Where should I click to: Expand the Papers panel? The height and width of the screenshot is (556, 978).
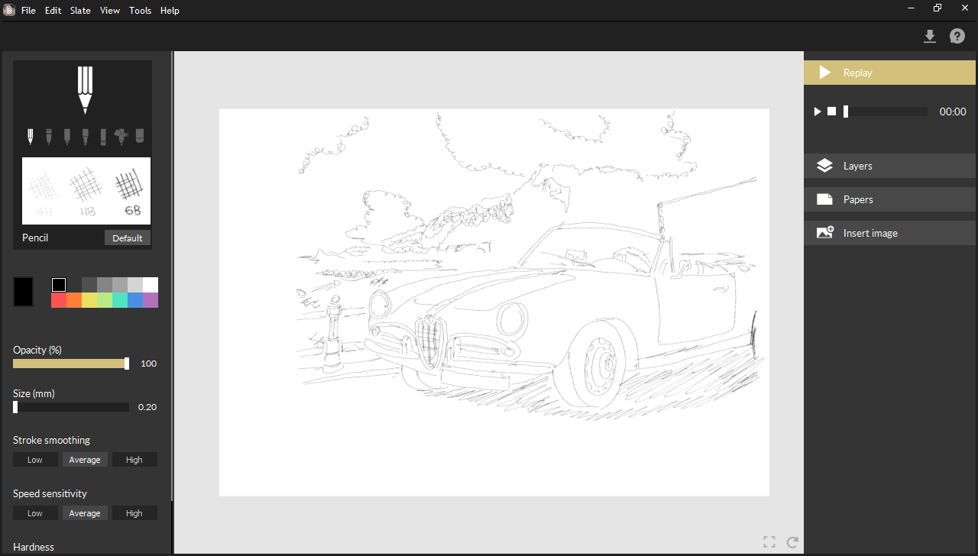tap(889, 199)
